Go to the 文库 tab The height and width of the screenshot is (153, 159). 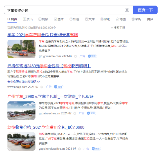click(90, 19)
